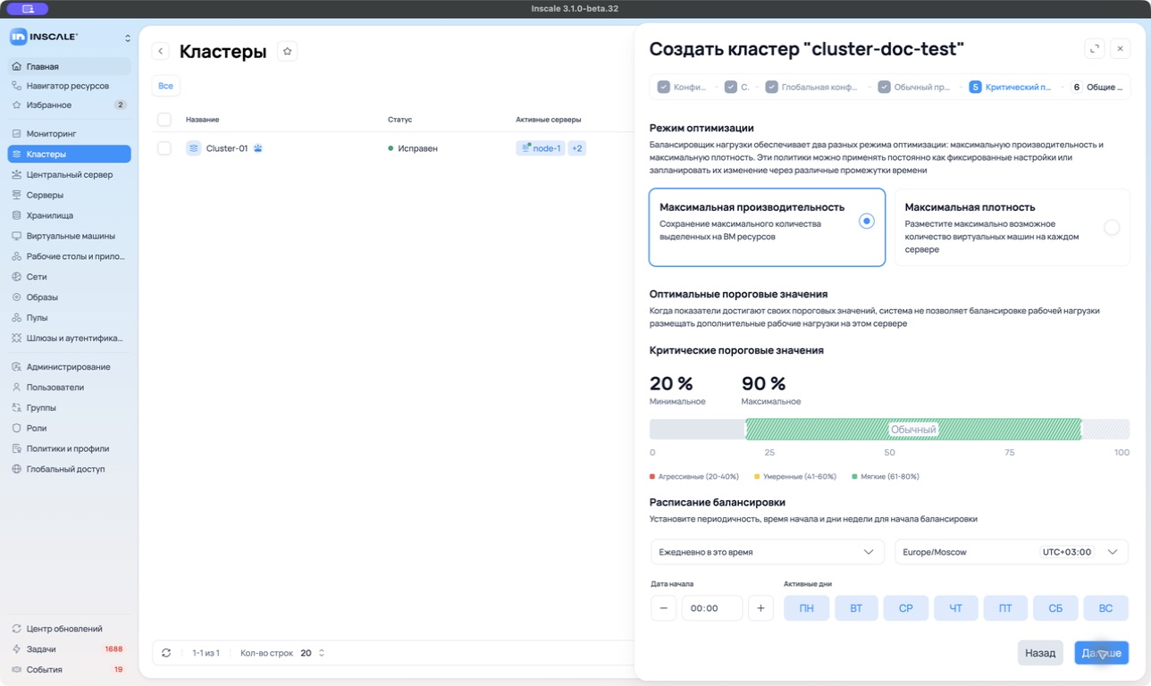Decrease start time with minus button

[x=663, y=608]
